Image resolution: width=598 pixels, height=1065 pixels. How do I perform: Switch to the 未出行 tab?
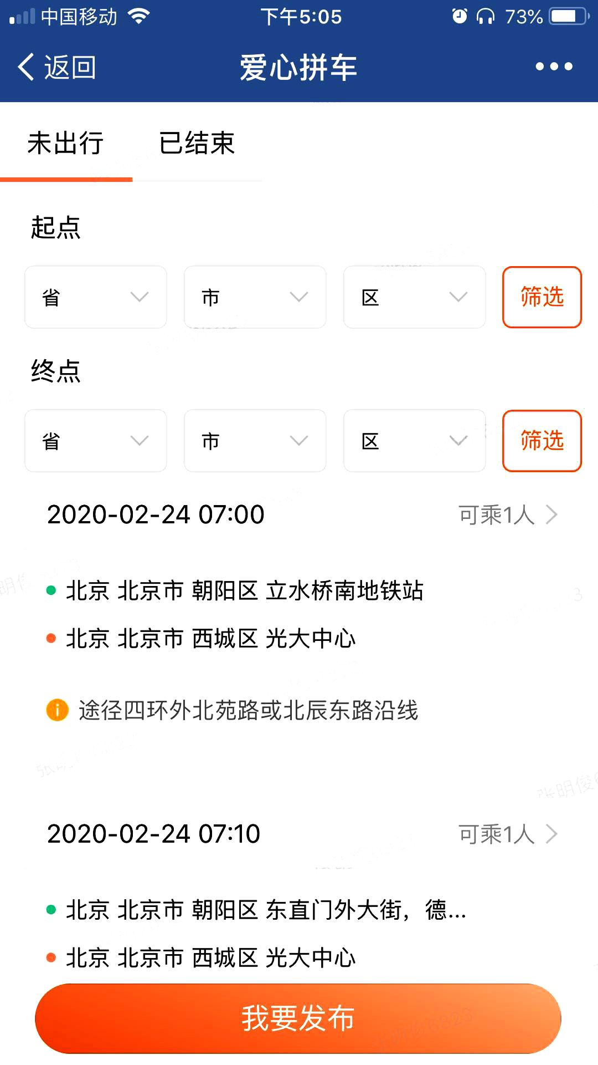click(65, 144)
